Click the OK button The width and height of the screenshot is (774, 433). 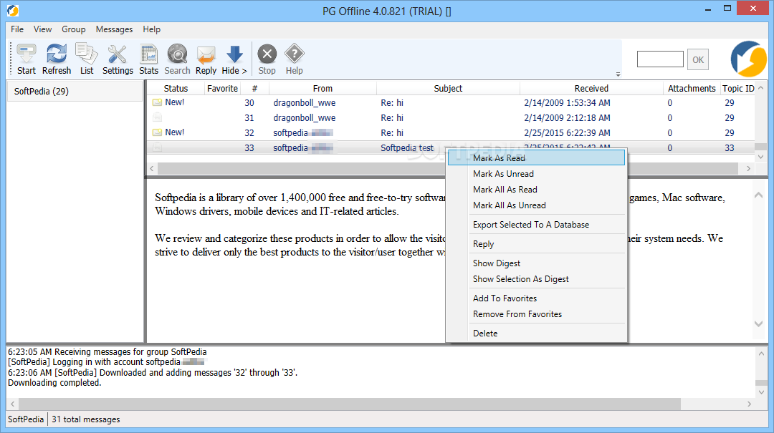click(x=698, y=59)
